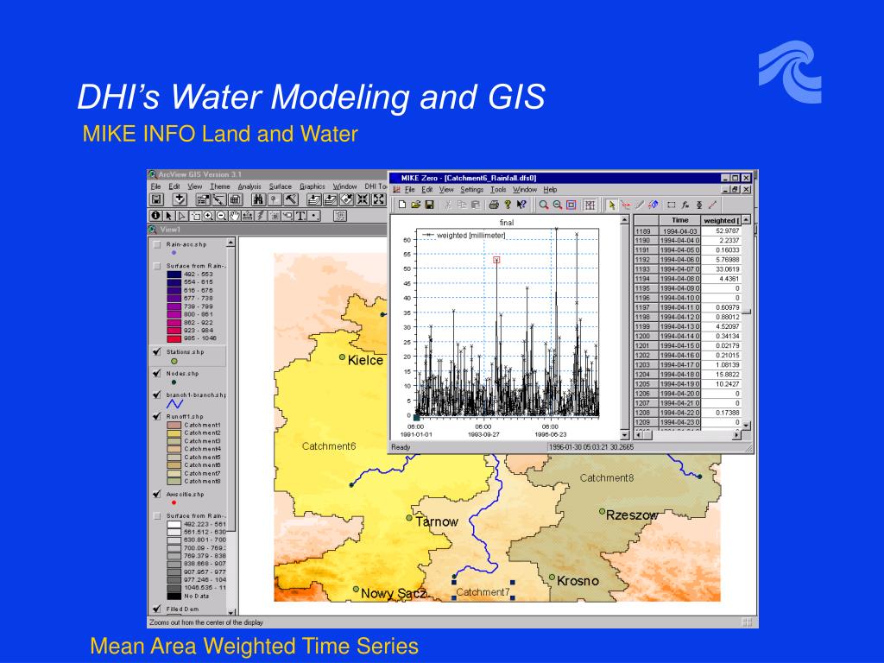The image size is (884, 663).
Task: Uncheck the Stations.shp theme checkbox
Action: 157,352
